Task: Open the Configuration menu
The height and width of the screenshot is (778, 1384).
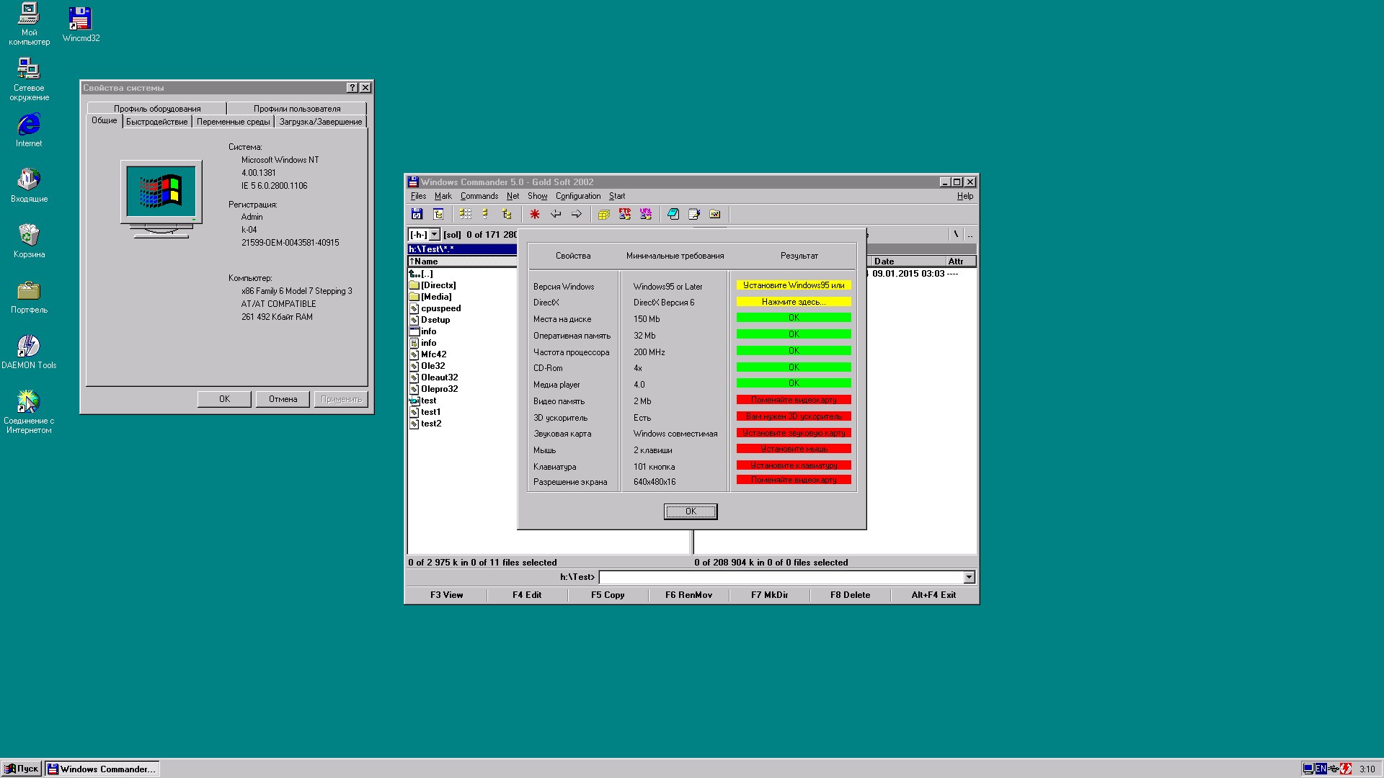Action: [x=577, y=196]
